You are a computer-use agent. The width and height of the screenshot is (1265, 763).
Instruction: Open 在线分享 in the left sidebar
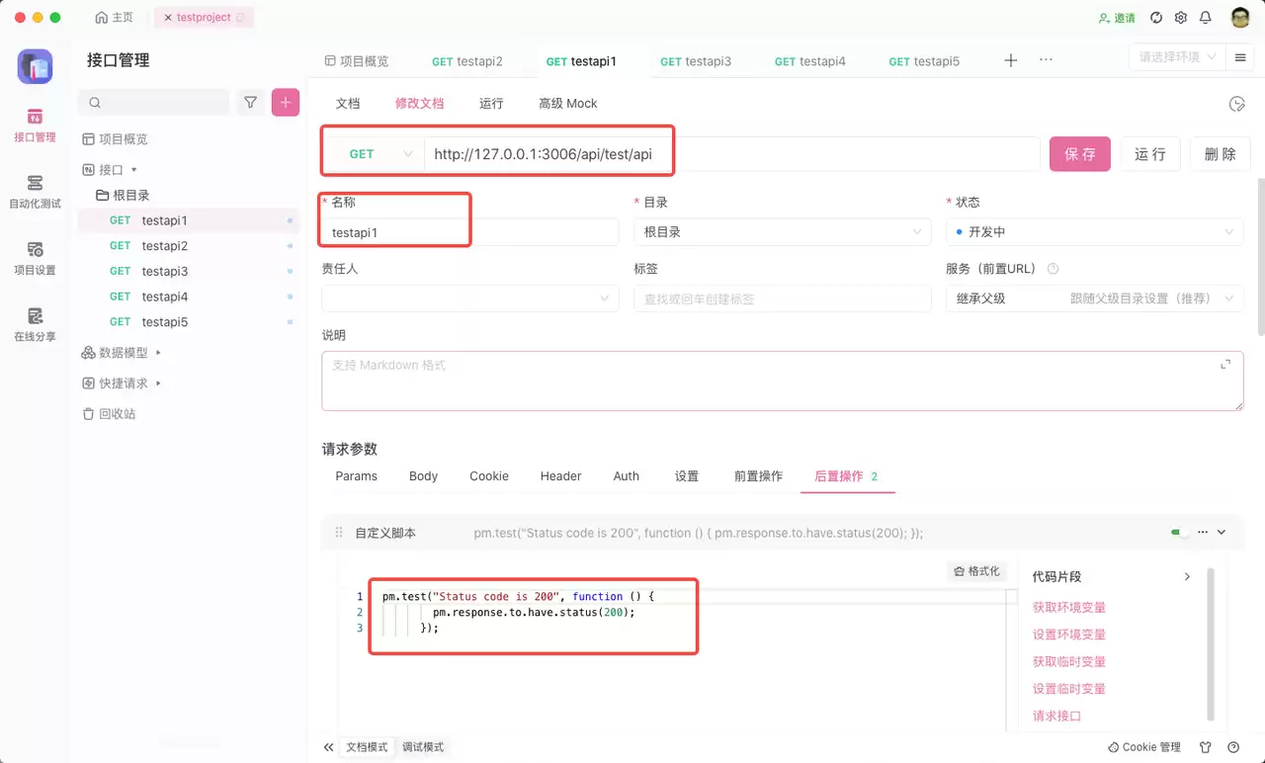[36, 324]
